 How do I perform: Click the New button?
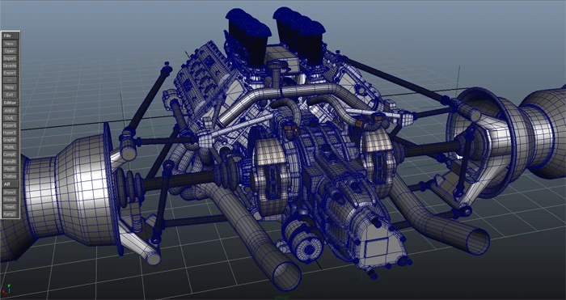tap(10, 44)
